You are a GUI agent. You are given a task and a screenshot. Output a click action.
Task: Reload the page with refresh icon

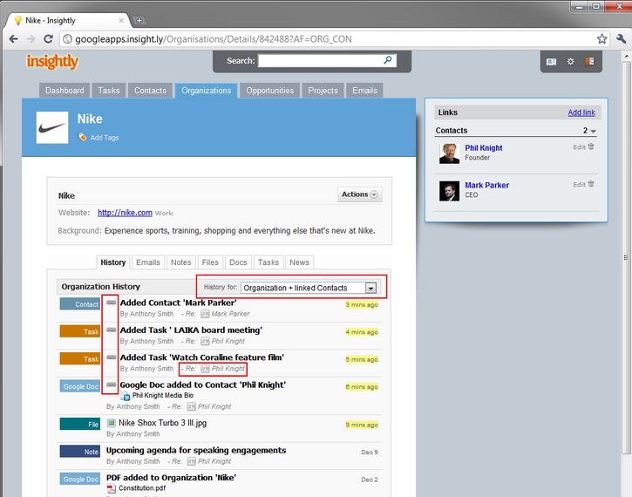pyautogui.click(x=48, y=39)
